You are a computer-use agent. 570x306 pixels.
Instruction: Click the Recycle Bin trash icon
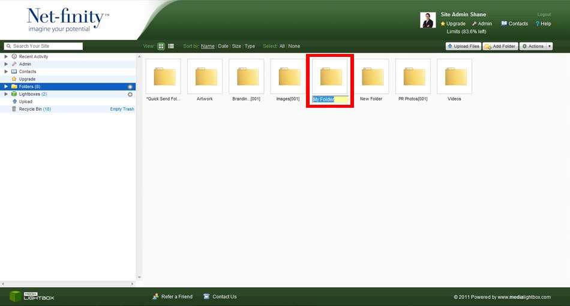pos(14,109)
